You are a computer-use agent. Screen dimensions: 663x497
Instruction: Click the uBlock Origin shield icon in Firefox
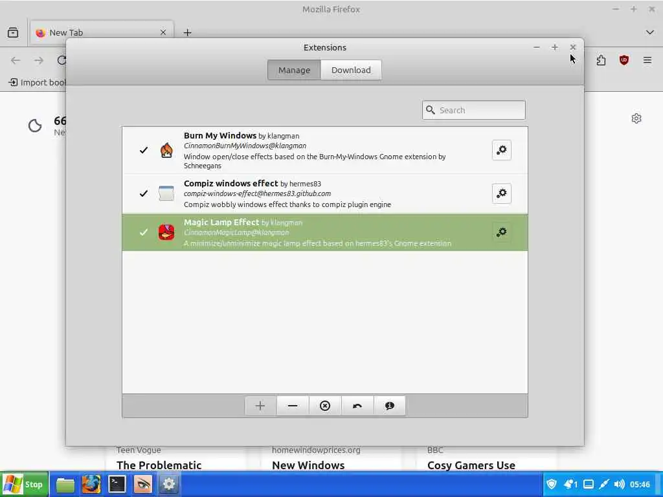624,60
